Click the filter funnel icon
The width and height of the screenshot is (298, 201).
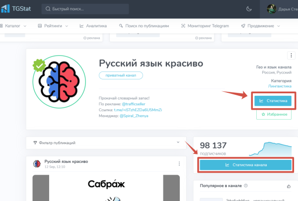[x=35, y=142]
